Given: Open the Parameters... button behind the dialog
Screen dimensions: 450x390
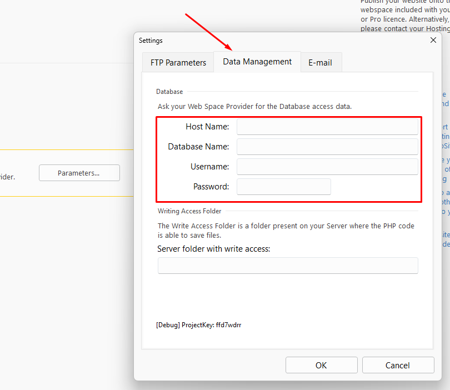Looking at the screenshot, I should 79,173.
